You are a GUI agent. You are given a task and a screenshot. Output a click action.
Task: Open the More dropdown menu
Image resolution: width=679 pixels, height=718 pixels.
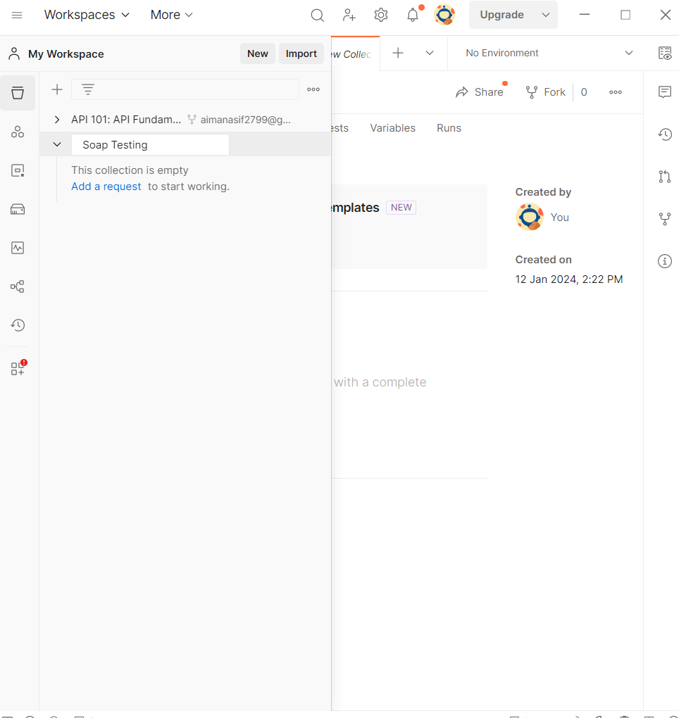171,15
